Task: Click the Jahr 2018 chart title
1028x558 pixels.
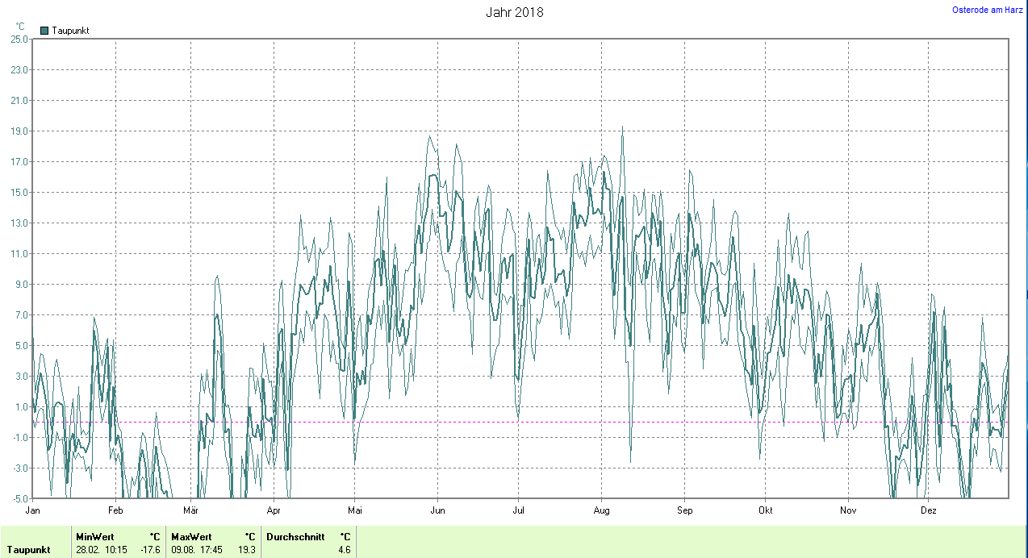Action: click(x=514, y=12)
